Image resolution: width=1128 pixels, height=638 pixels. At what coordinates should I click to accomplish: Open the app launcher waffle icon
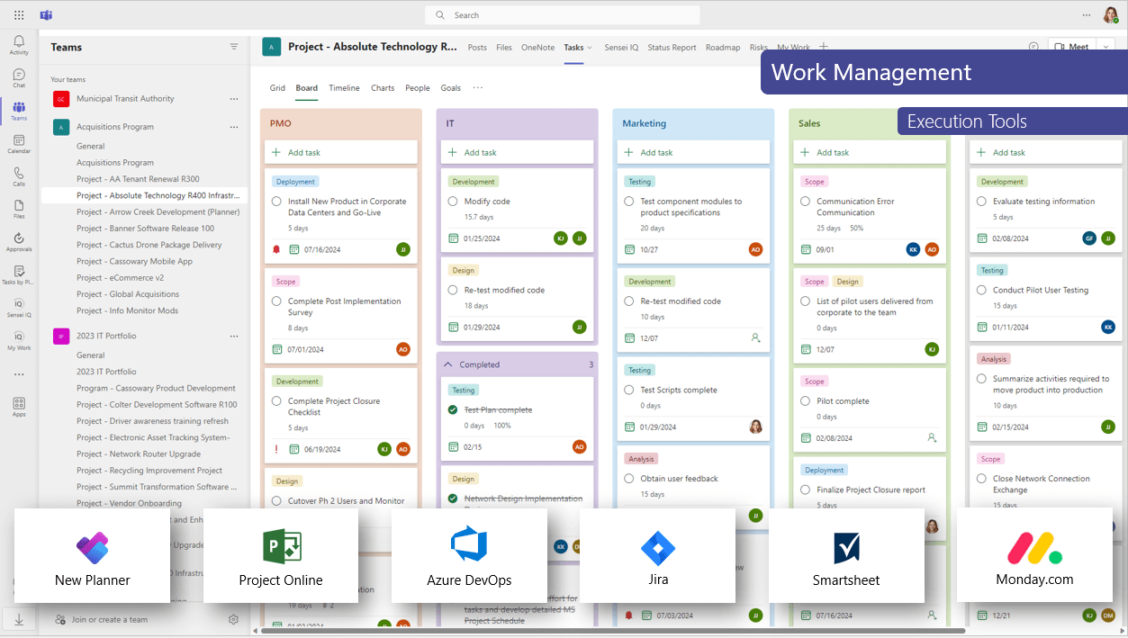click(x=19, y=15)
